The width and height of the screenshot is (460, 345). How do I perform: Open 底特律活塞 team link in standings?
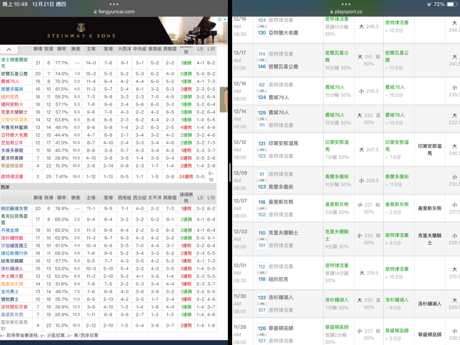click(x=12, y=177)
